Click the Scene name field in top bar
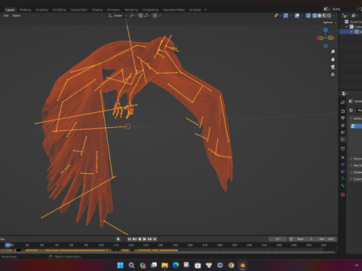This screenshot has height=271, width=362. pos(343,9)
